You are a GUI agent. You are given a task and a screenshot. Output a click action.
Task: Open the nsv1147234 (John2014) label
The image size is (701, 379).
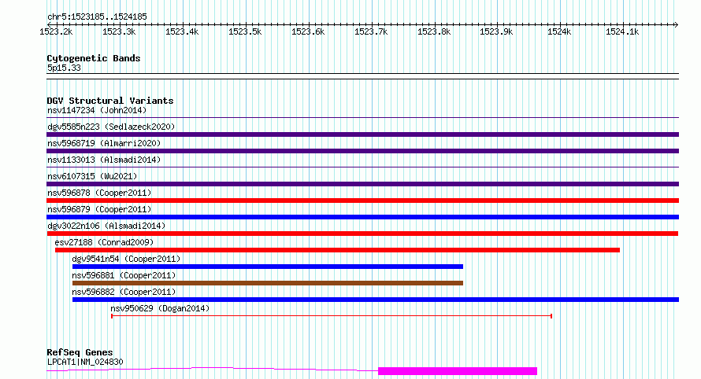pos(97,110)
